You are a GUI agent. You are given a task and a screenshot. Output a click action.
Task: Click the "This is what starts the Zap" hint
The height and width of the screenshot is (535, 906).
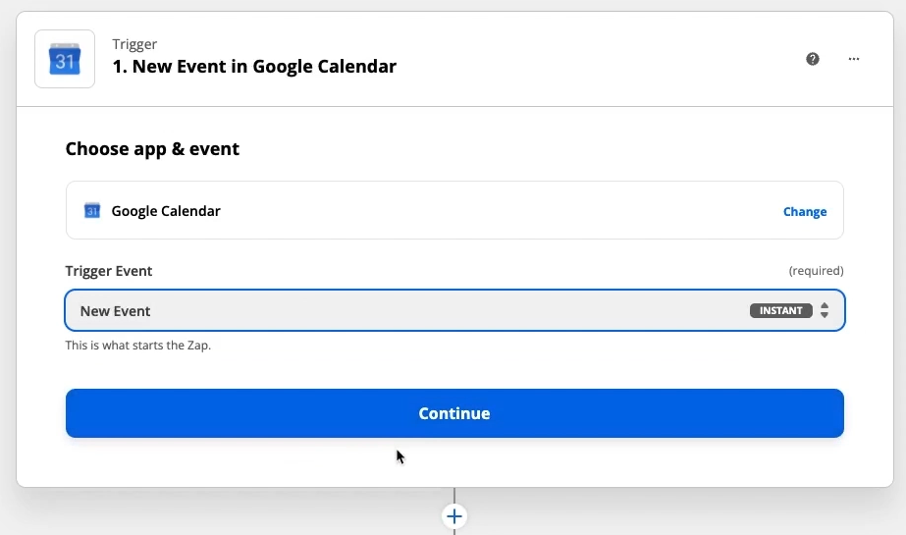coord(138,346)
